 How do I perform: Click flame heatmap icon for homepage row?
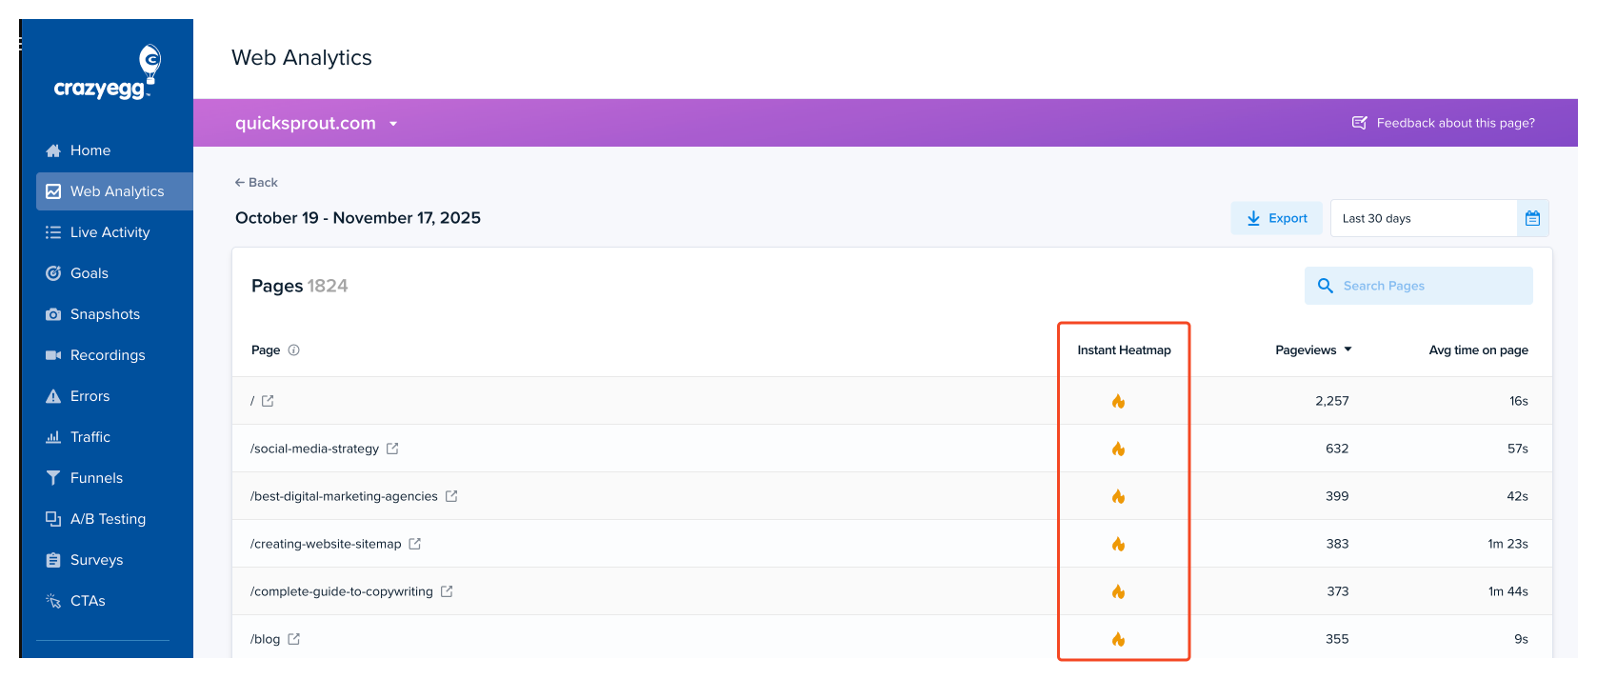[1118, 401]
